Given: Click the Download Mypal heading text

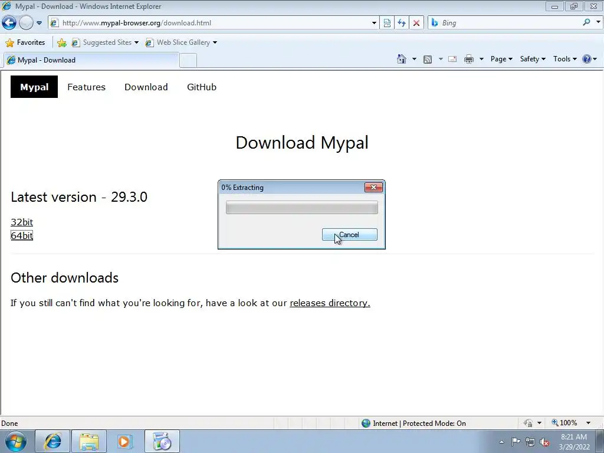Looking at the screenshot, I should click(302, 143).
